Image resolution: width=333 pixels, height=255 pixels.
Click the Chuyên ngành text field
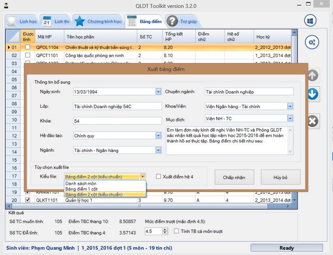coord(249,92)
